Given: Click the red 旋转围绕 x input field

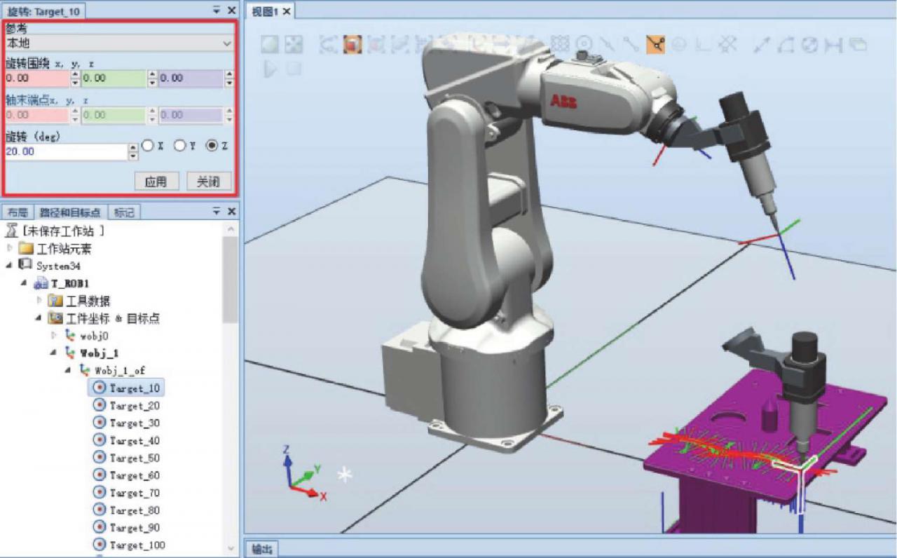Looking at the screenshot, I should [38, 79].
